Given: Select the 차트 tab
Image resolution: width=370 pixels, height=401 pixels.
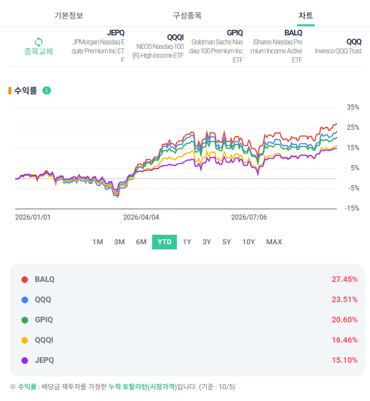Looking at the screenshot, I should (x=305, y=15).
